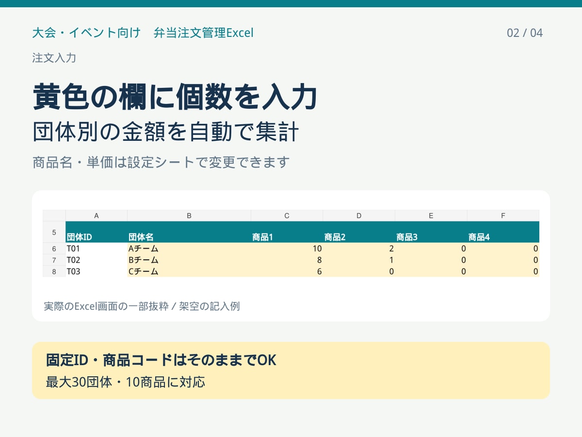Select the Bチーム cell
Image resolution: width=582 pixels, height=437 pixels.
(x=189, y=260)
